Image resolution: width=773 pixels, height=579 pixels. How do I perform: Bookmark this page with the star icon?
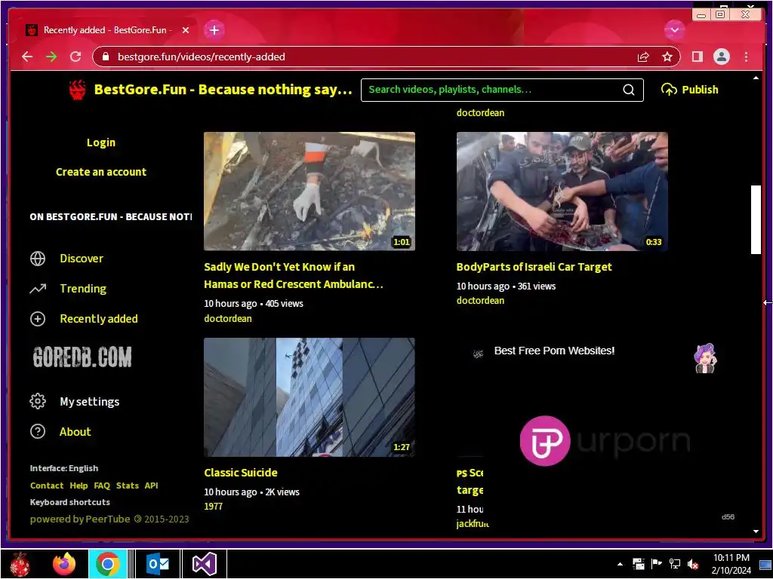coord(667,57)
